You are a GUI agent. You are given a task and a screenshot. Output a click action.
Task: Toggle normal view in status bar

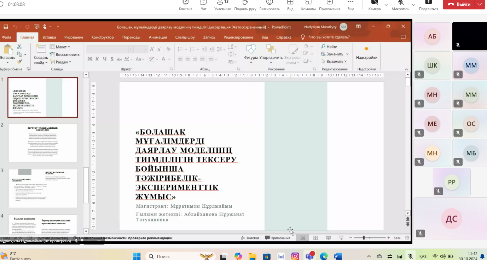coord(303,238)
